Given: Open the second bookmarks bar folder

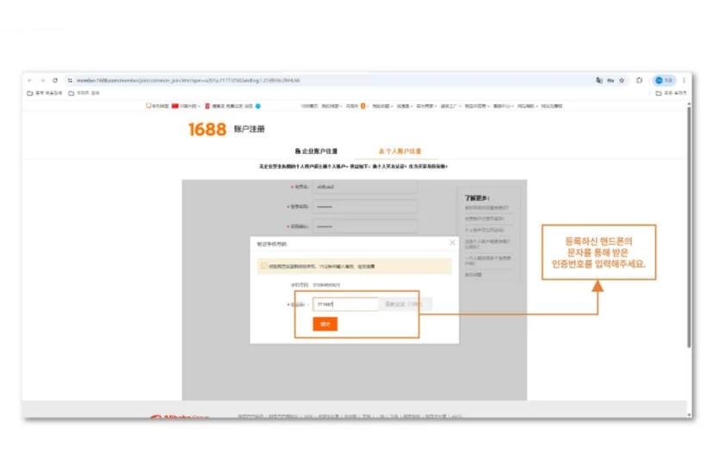Looking at the screenshot, I should pyautogui.click(x=84, y=93).
